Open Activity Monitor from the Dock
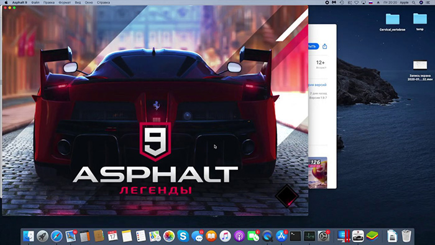 click(x=309, y=236)
